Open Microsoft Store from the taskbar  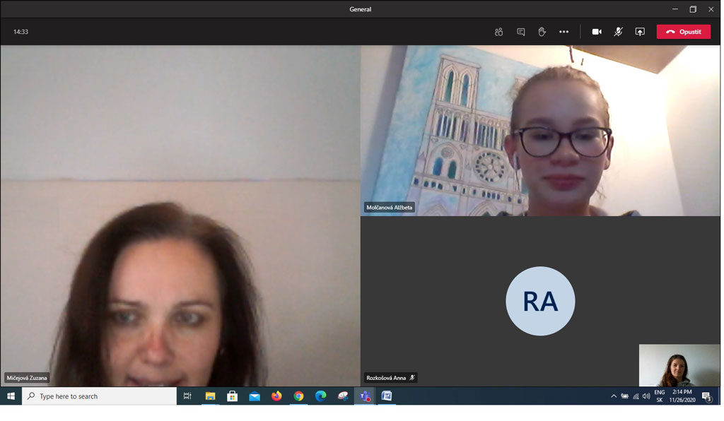click(232, 396)
